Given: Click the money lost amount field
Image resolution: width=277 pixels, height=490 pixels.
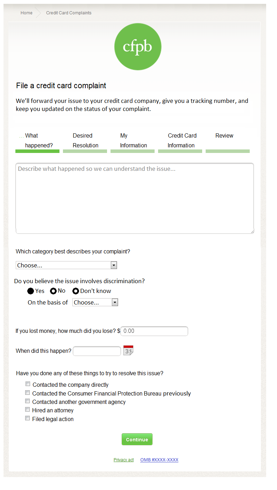Looking at the screenshot, I should click(154, 331).
